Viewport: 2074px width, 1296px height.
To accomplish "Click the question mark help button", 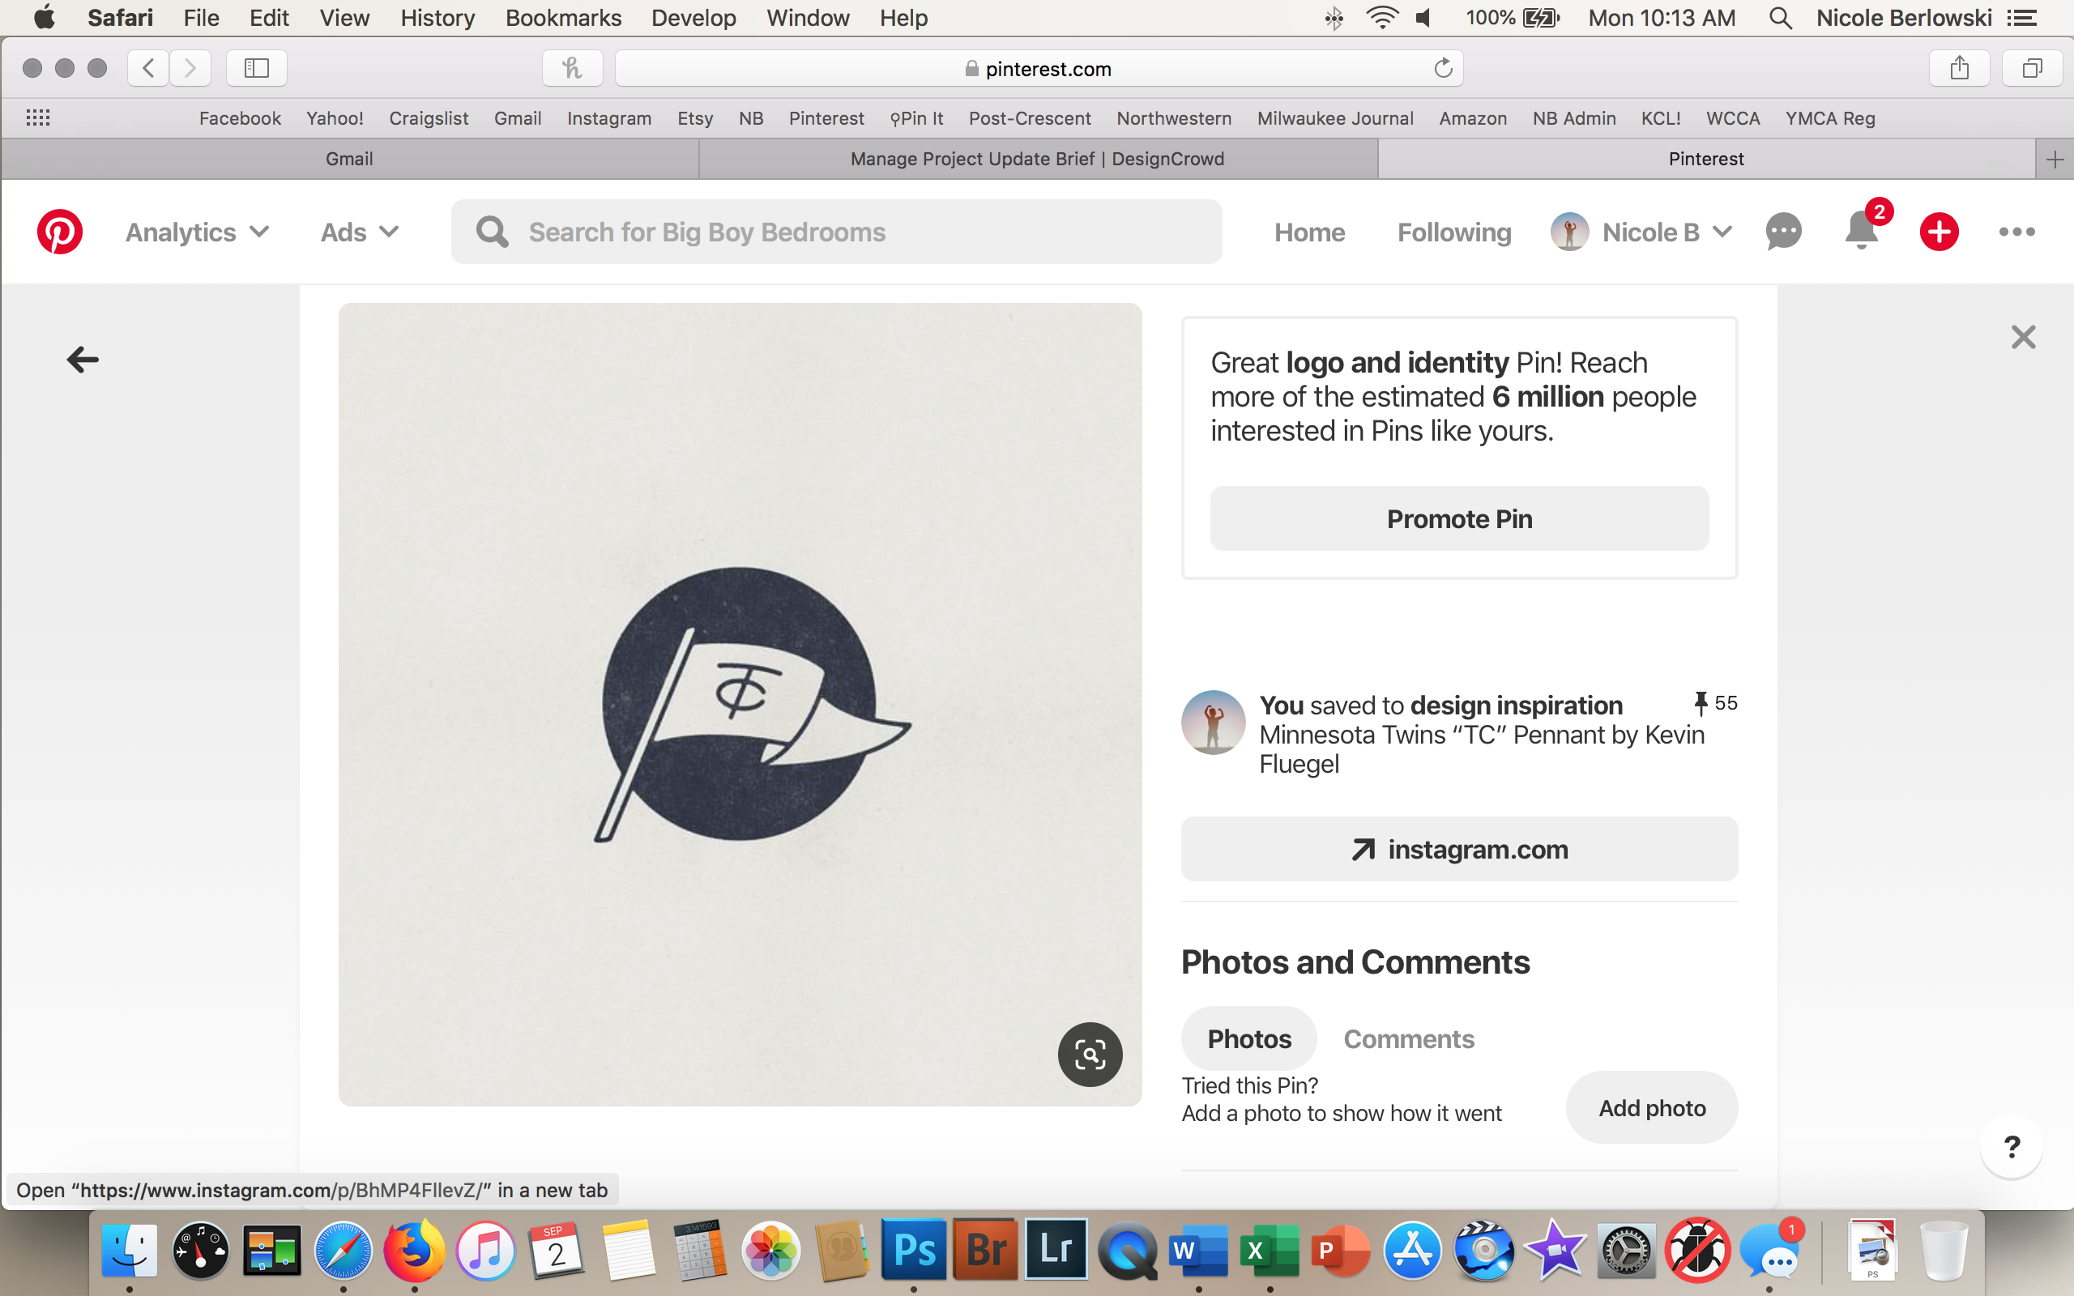I will tap(2012, 1147).
